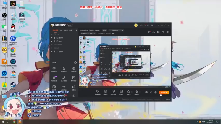
Task: Open the layout icon beside the bell
Action: [x=158, y=32]
